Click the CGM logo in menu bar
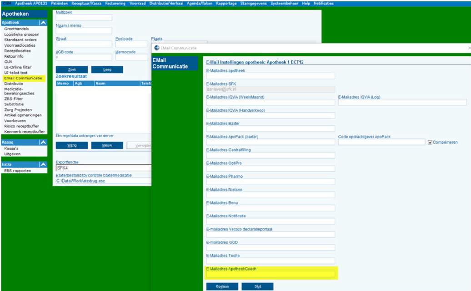Image resolution: width=471 pixels, height=291 pixels. 7,3
